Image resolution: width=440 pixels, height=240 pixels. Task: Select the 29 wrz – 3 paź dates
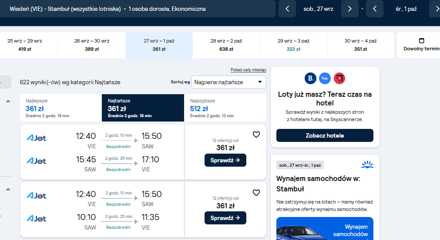[293, 45]
